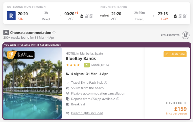Click the flash sale lightning countdown badge
The height and width of the screenshot is (122, 193).
[21, 55]
